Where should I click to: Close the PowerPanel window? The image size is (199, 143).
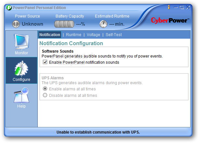point(188,7)
